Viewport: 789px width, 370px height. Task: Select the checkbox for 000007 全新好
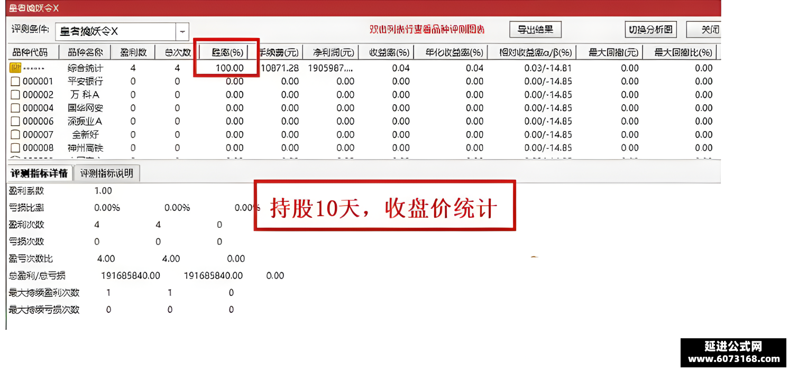coord(15,134)
